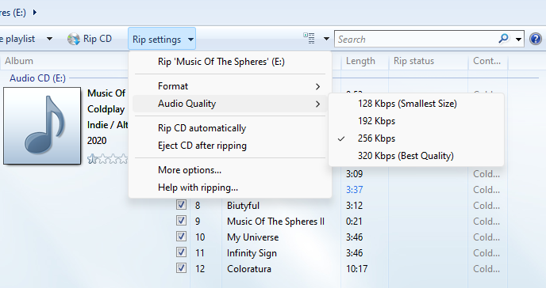Click the breadcrumb arrow after (E:)
The width and height of the screenshot is (546, 288).
[x=34, y=13]
